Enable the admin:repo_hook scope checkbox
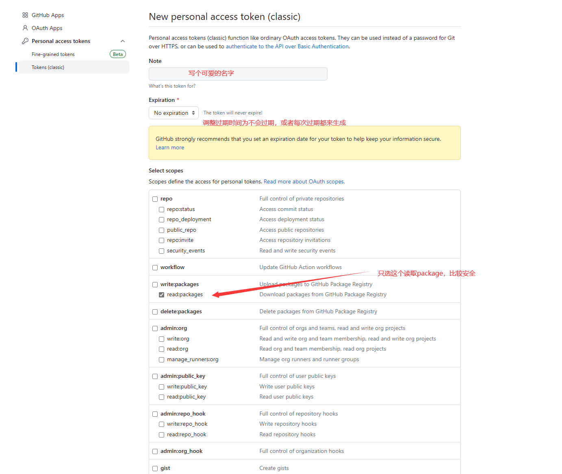Viewport: 562px width, 474px height. (155, 414)
